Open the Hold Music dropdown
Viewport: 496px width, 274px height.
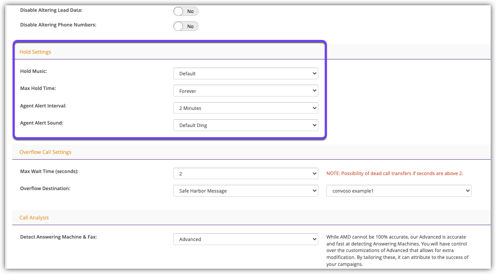[245, 74]
